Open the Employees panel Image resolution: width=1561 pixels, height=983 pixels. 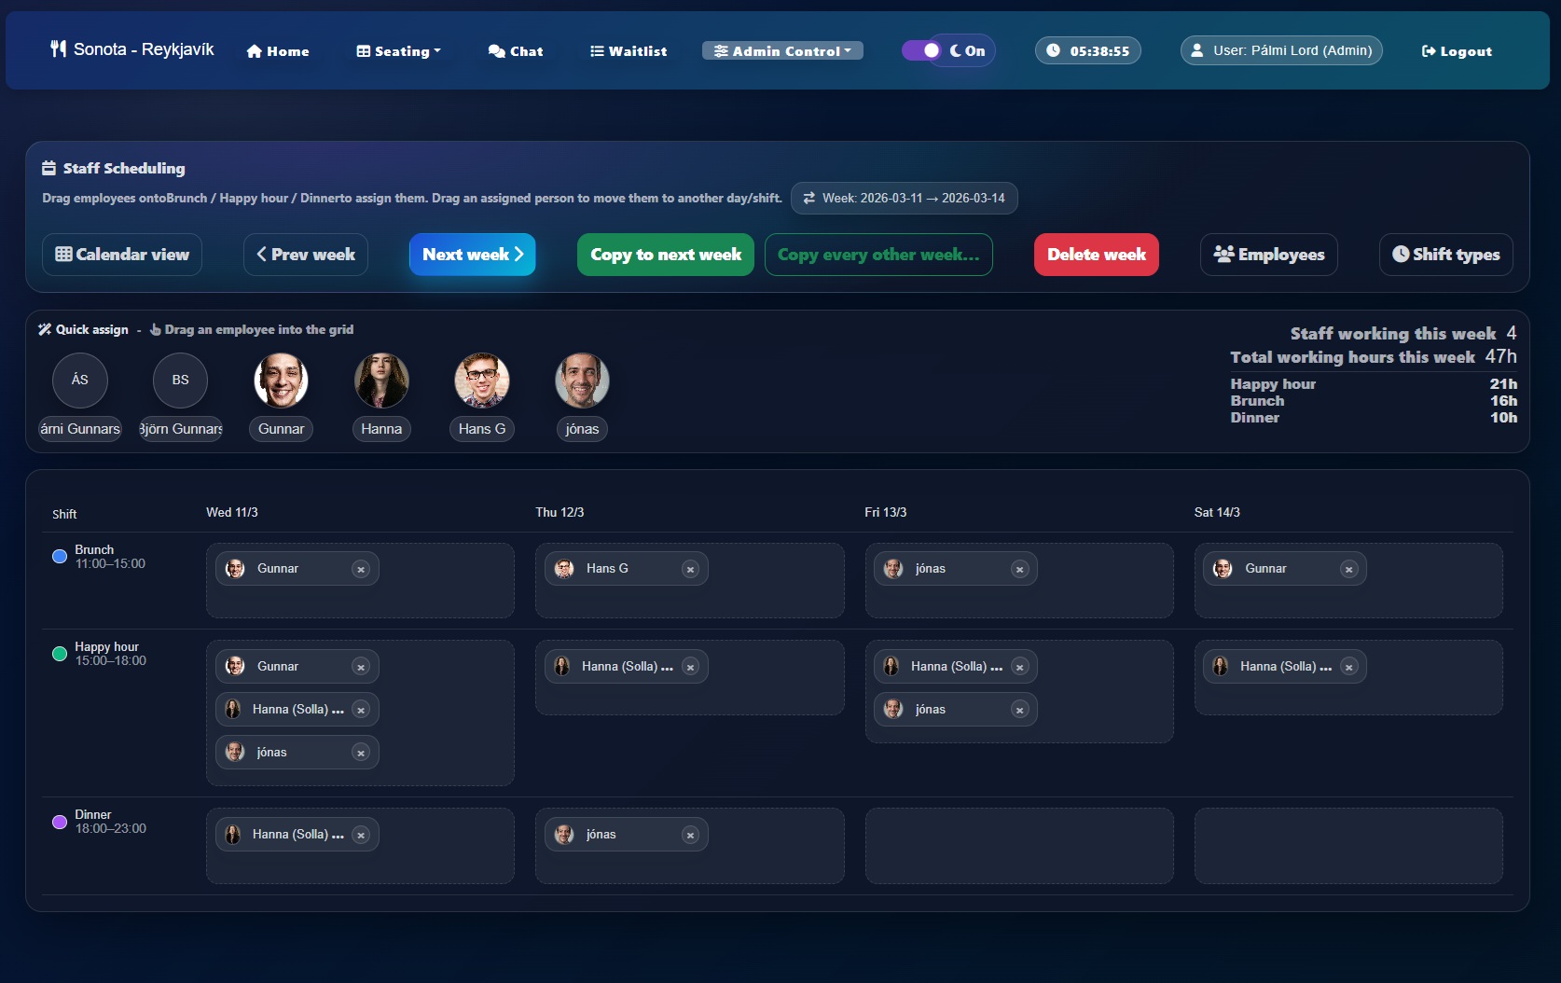pos(1268,254)
